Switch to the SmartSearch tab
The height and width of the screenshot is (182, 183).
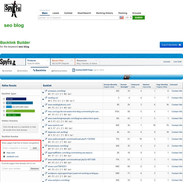pyautogui.click(x=84, y=13)
